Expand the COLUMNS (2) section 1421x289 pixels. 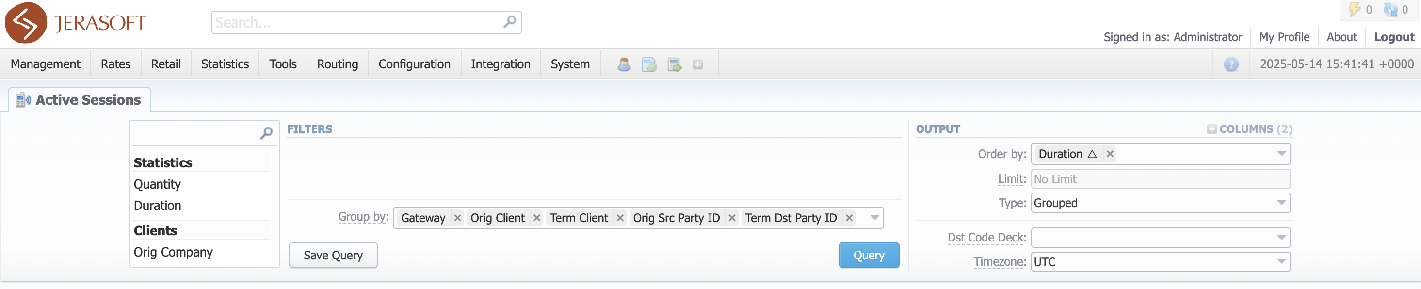[1249, 129]
